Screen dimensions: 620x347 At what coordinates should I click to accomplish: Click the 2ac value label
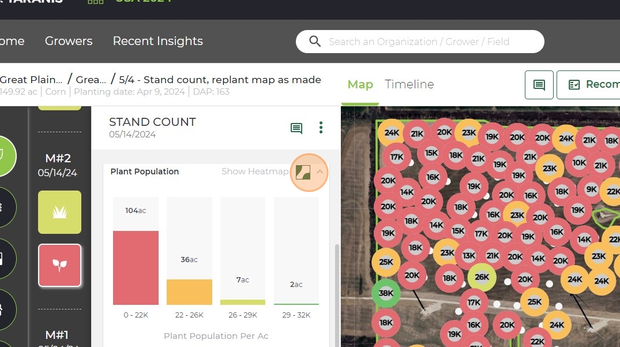point(296,285)
